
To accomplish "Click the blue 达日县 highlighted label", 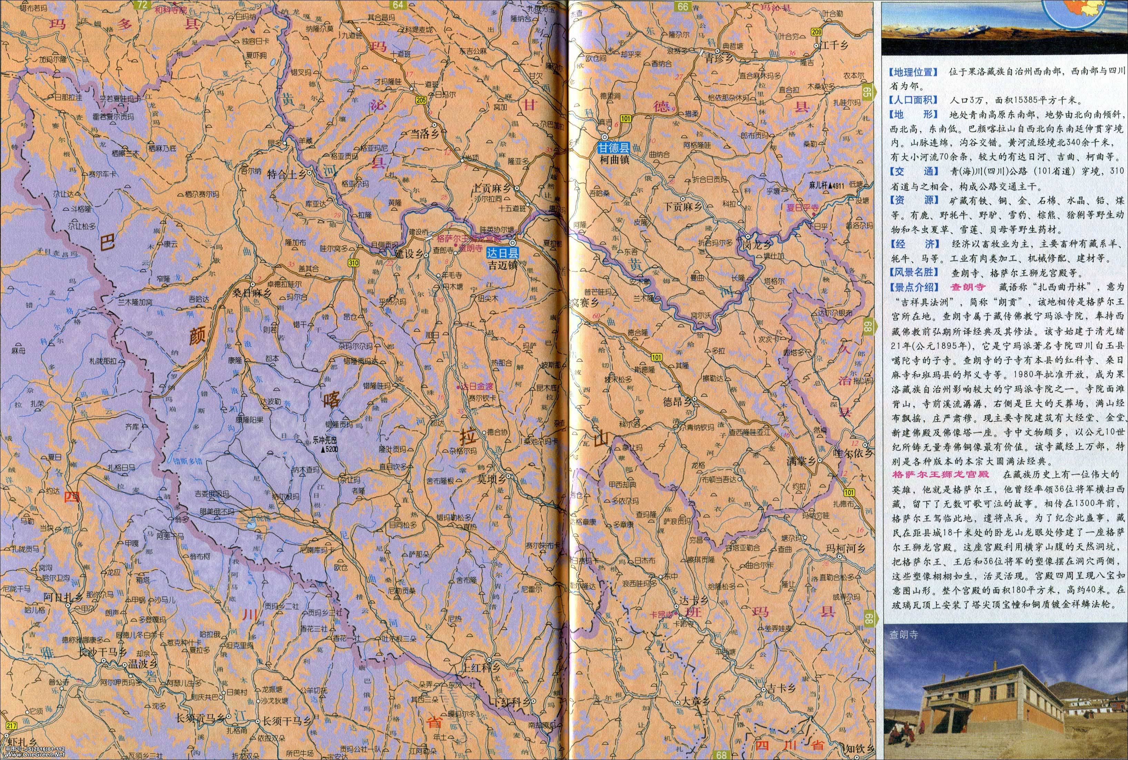I will [x=503, y=252].
